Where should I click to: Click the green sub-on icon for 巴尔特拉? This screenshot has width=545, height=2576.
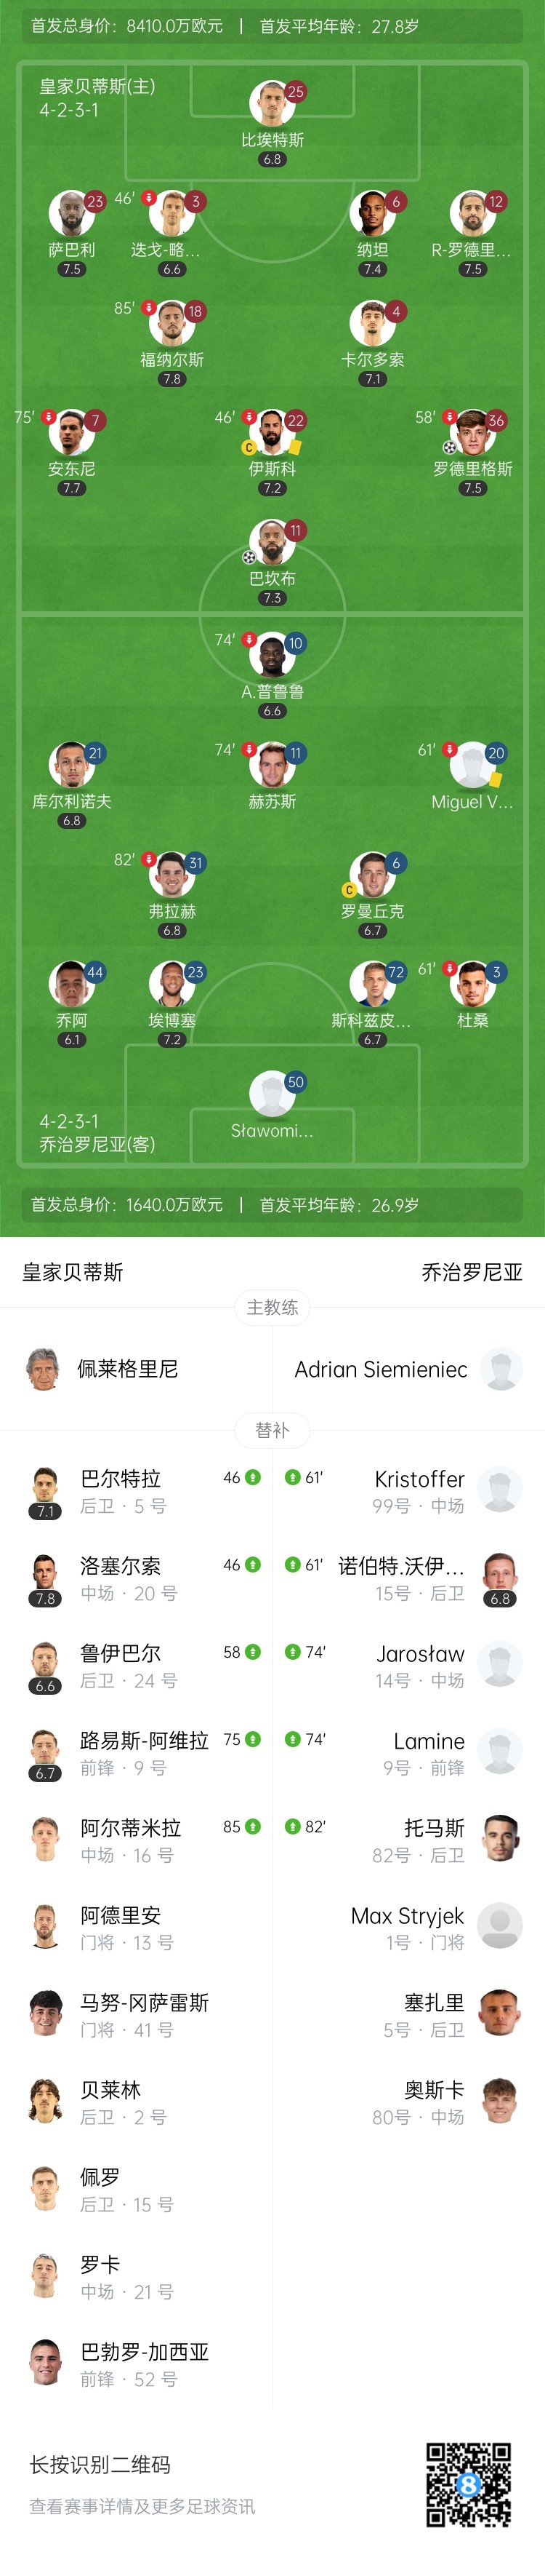coord(254,1477)
